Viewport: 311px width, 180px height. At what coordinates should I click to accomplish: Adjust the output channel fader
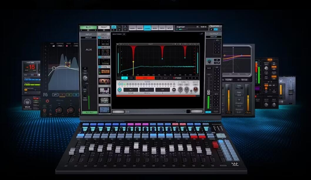coord(208,92)
